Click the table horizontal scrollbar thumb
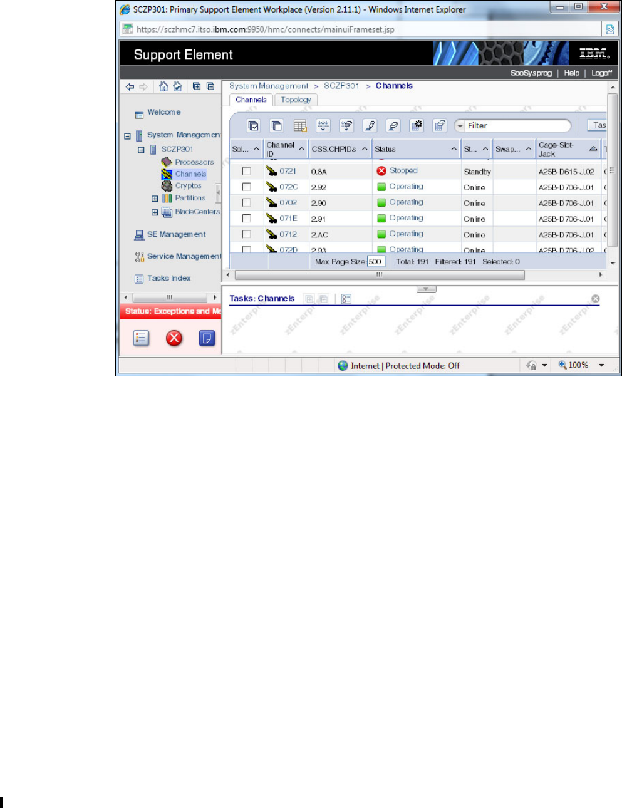The image size is (622, 808). pyautogui.click(x=380, y=275)
